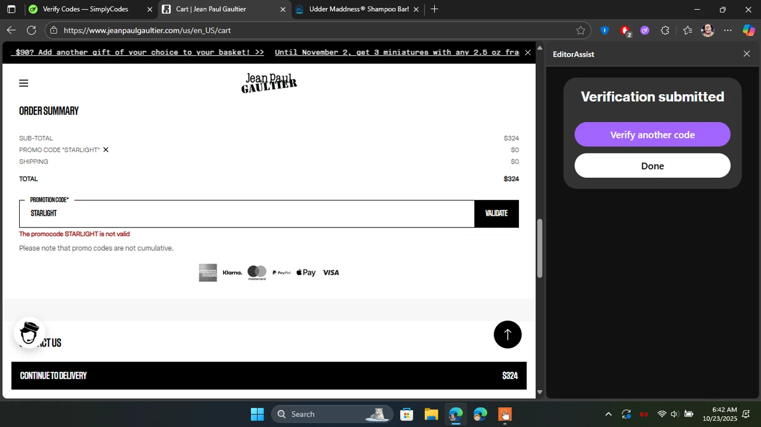Click the SUB-TOTAL label

click(36, 138)
